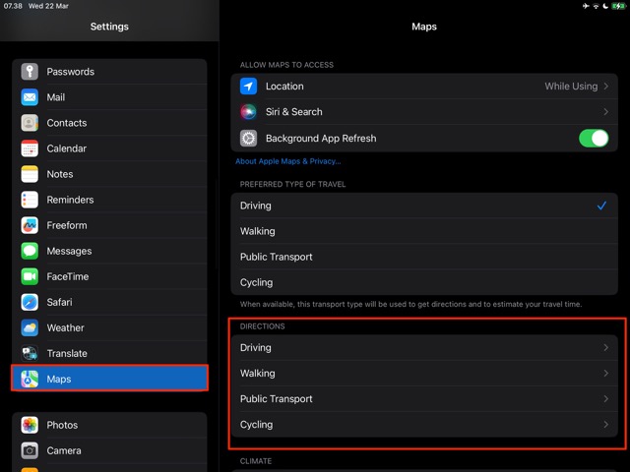Select the Translate app icon

(30, 353)
